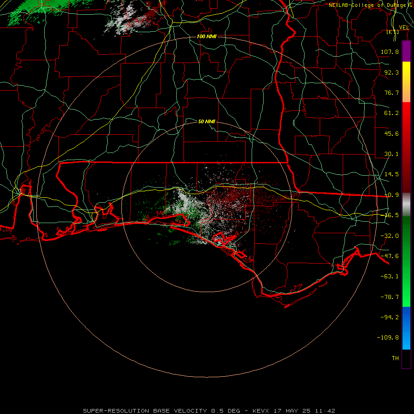Click the [KT] units label
This screenshot has width=414, height=414.
point(393,32)
